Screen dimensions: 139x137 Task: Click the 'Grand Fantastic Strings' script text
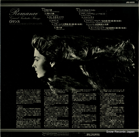pos(25,18)
